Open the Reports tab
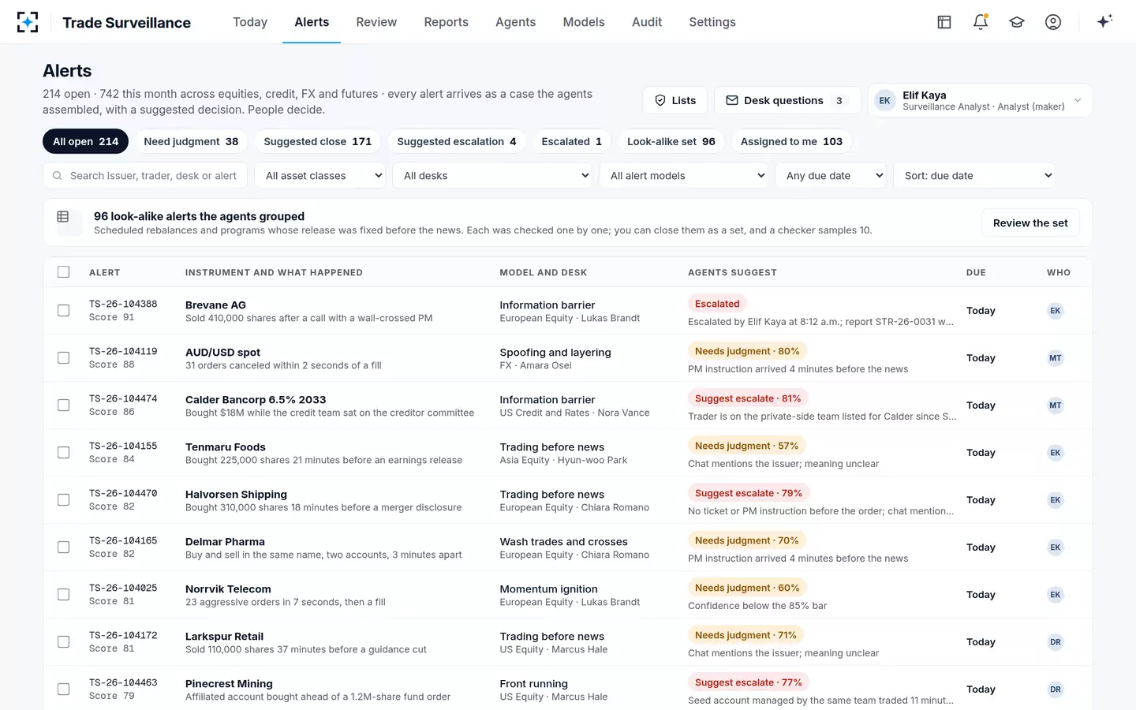 click(446, 22)
